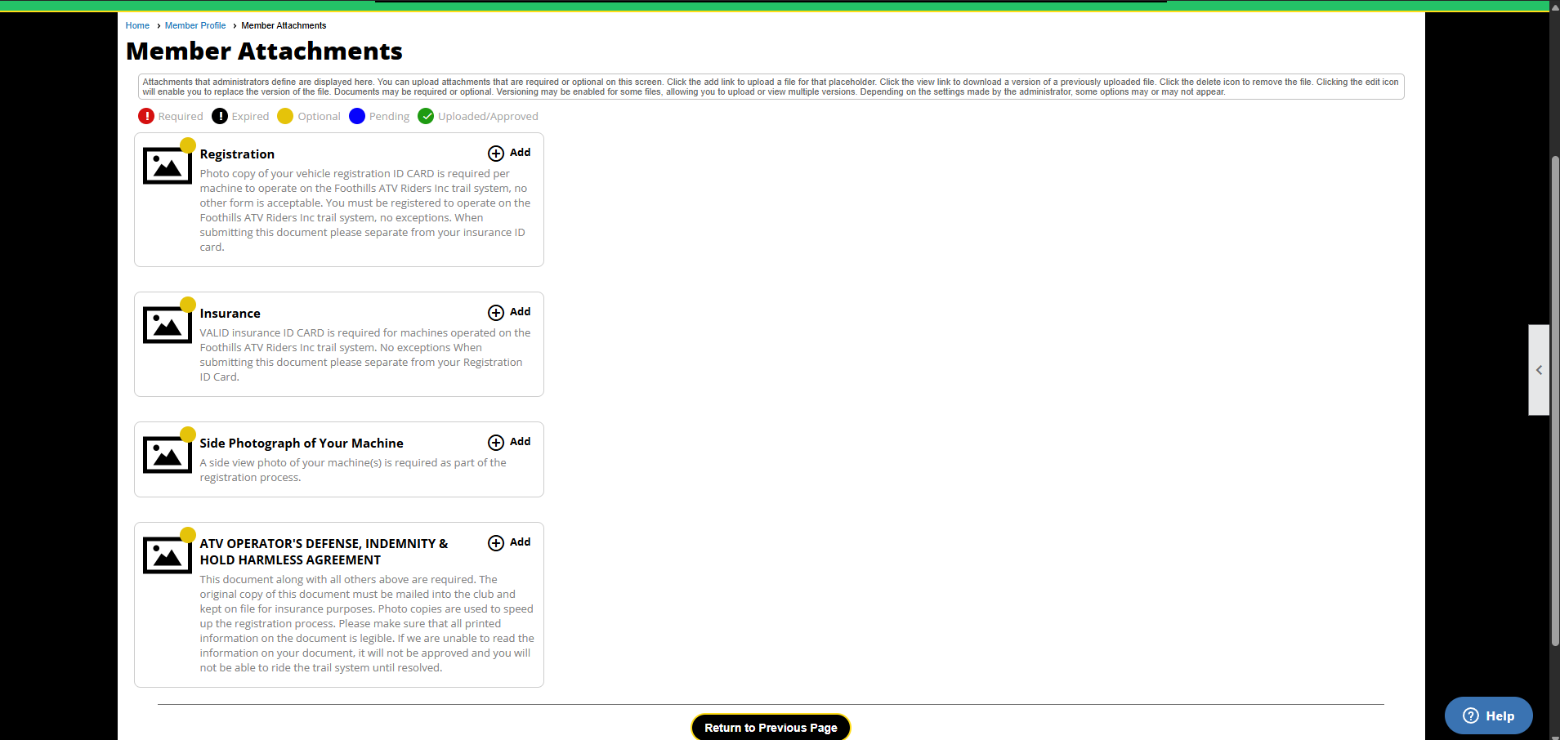Click Side Photograph image placeholder icon

(168, 455)
